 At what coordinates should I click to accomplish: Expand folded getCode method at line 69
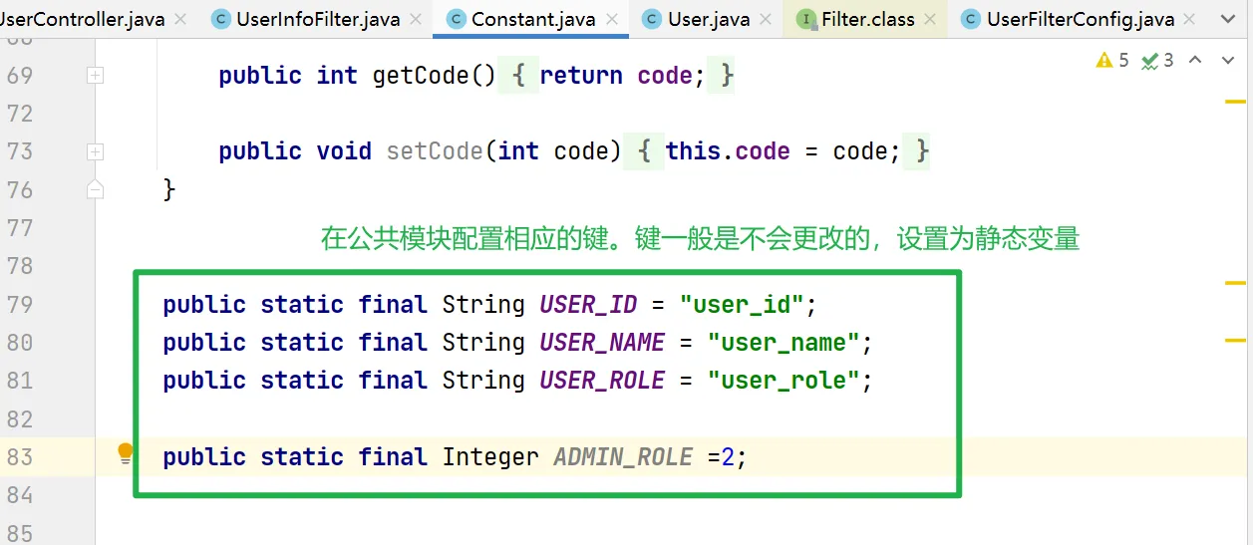[95, 76]
